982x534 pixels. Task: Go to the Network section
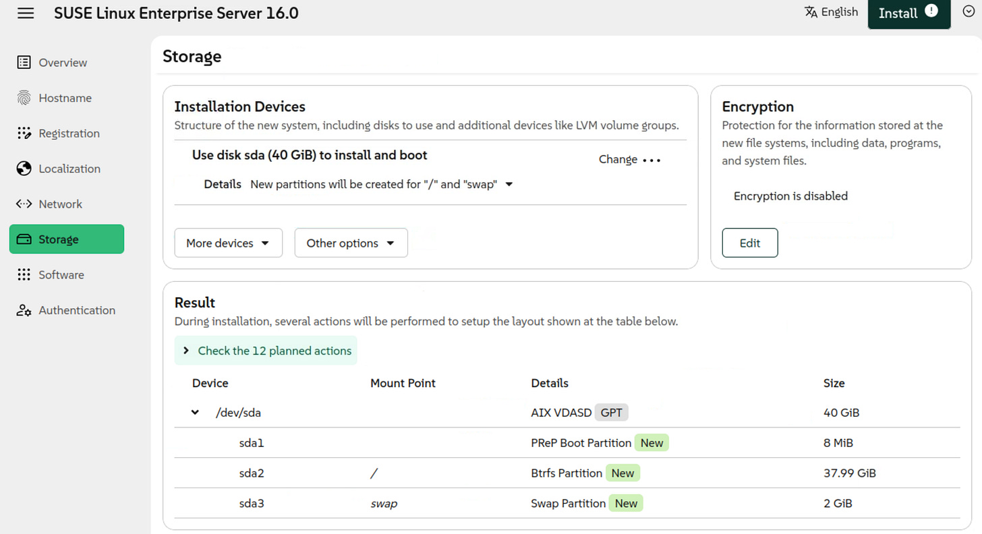[61, 204]
